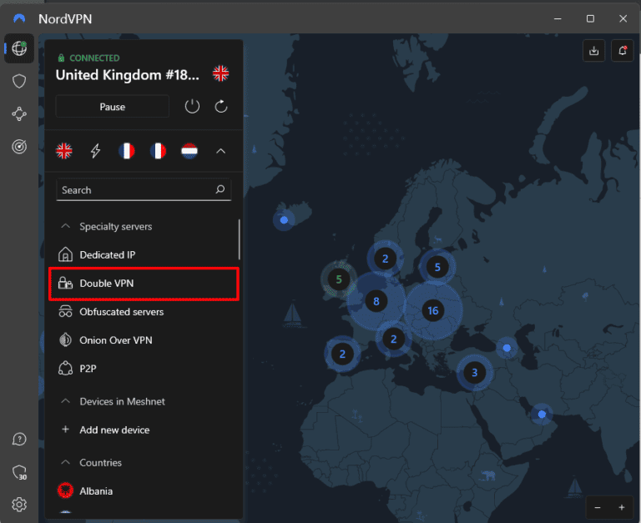641x523 pixels.
Task: Open the Meshnet icon in sidebar
Action: 19,113
